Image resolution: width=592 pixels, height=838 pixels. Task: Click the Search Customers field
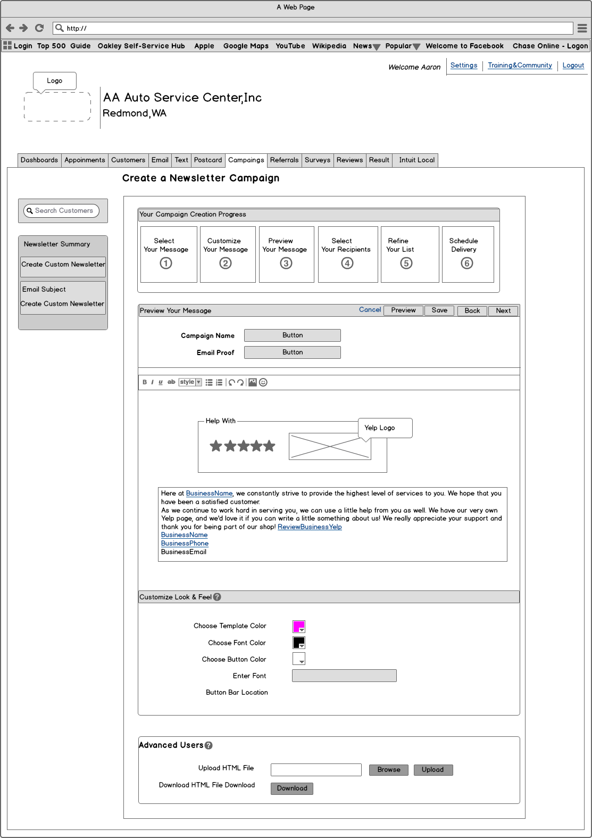(x=62, y=211)
